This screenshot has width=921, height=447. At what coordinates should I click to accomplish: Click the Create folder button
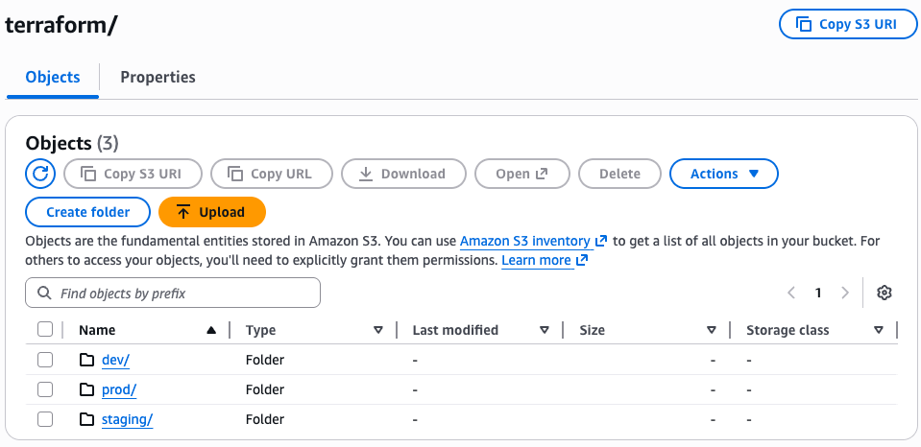point(86,212)
